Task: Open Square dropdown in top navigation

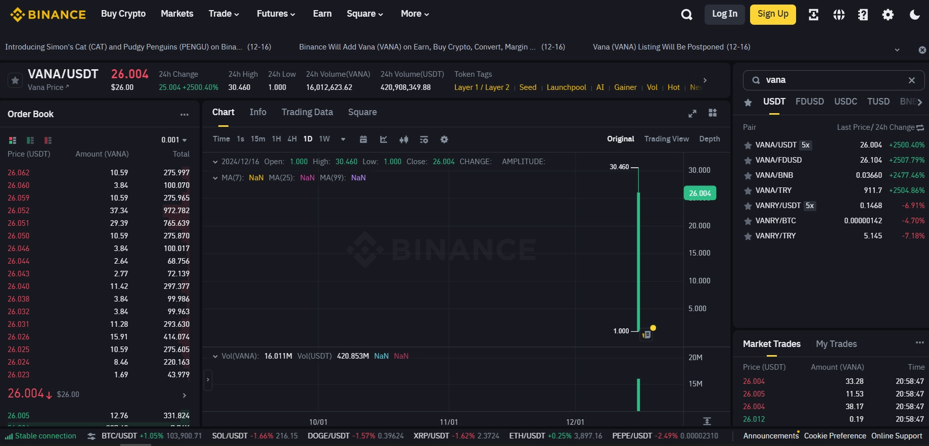Action: pos(365,14)
